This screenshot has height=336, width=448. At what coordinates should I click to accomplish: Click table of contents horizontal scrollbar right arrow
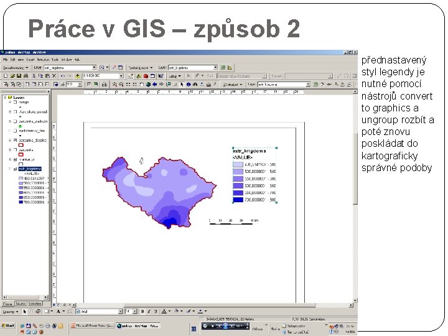pyautogui.click(x=46, y=297)
